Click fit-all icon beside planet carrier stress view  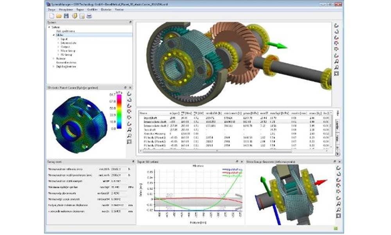(x=129, y=142)
